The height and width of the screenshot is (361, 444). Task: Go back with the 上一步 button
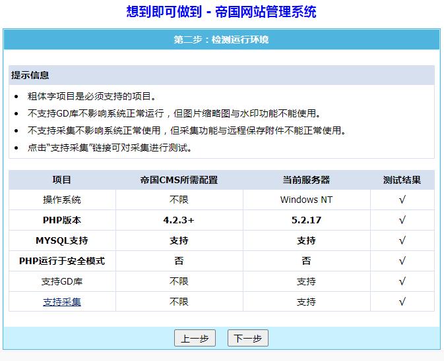click(195, 339)
